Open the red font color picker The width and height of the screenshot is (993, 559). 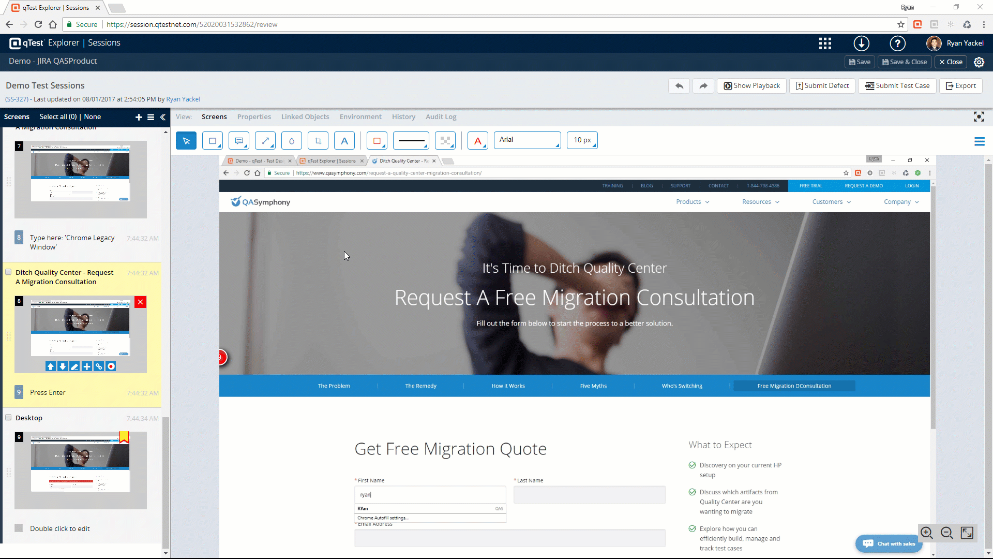click(x=477, y=141)
